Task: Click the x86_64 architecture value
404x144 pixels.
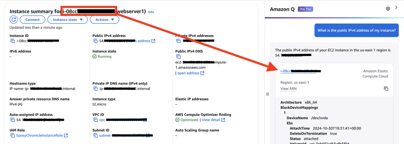Action: (x=311, y=102)
